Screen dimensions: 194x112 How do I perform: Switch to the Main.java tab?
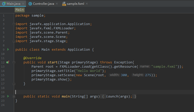pyautogui.click(x=13, y=4)
